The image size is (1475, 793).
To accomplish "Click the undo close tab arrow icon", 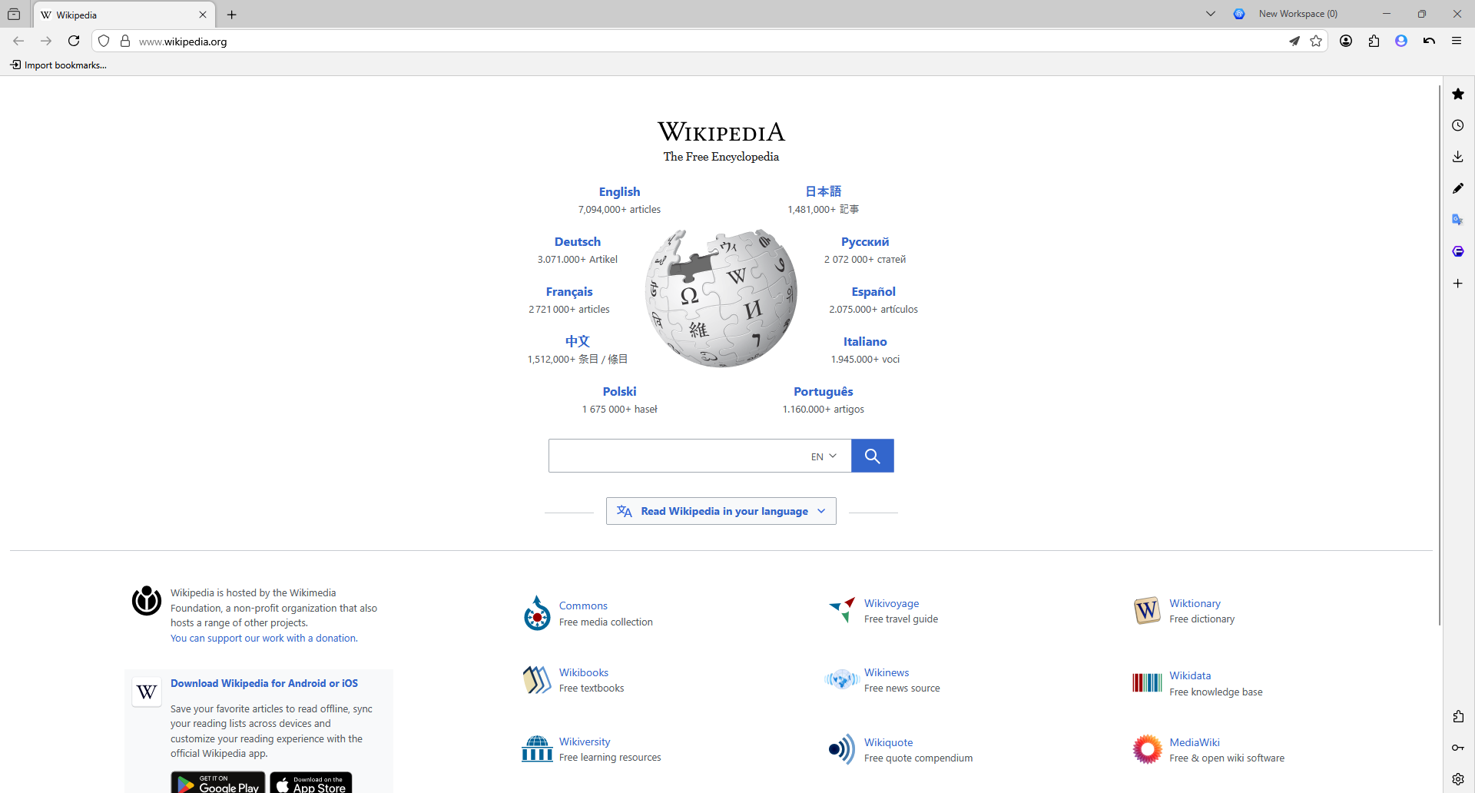I will [x=1429, y=41].
